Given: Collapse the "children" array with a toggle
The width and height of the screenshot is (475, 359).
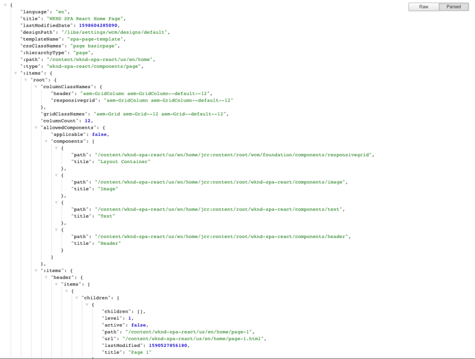Looking at the screenshot, I should [x=77, y=297].
